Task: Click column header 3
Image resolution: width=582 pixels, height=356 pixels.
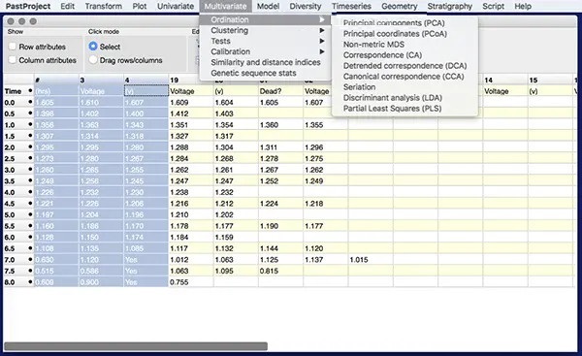Action: (101, 80)
